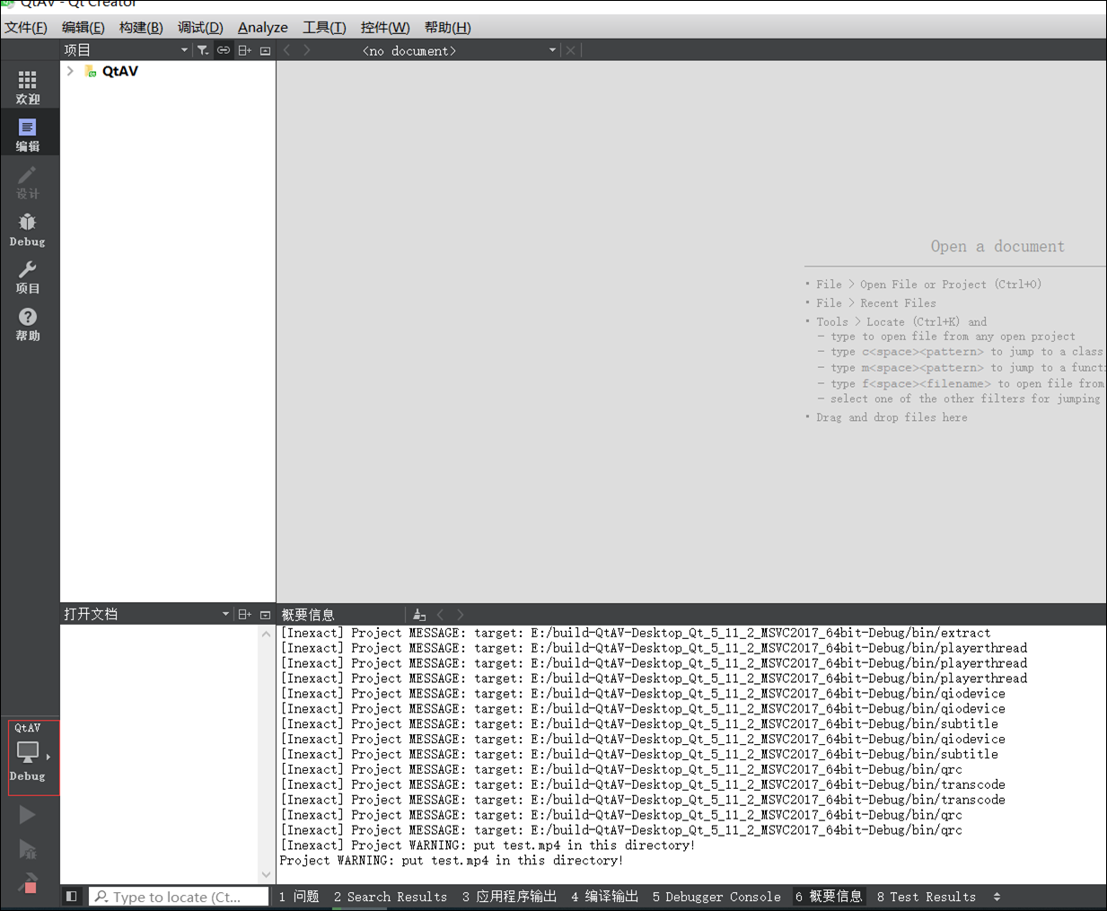Select the QtAV project in tree
This screenshot has height=911, width=1107.
(x=119, y=71)
